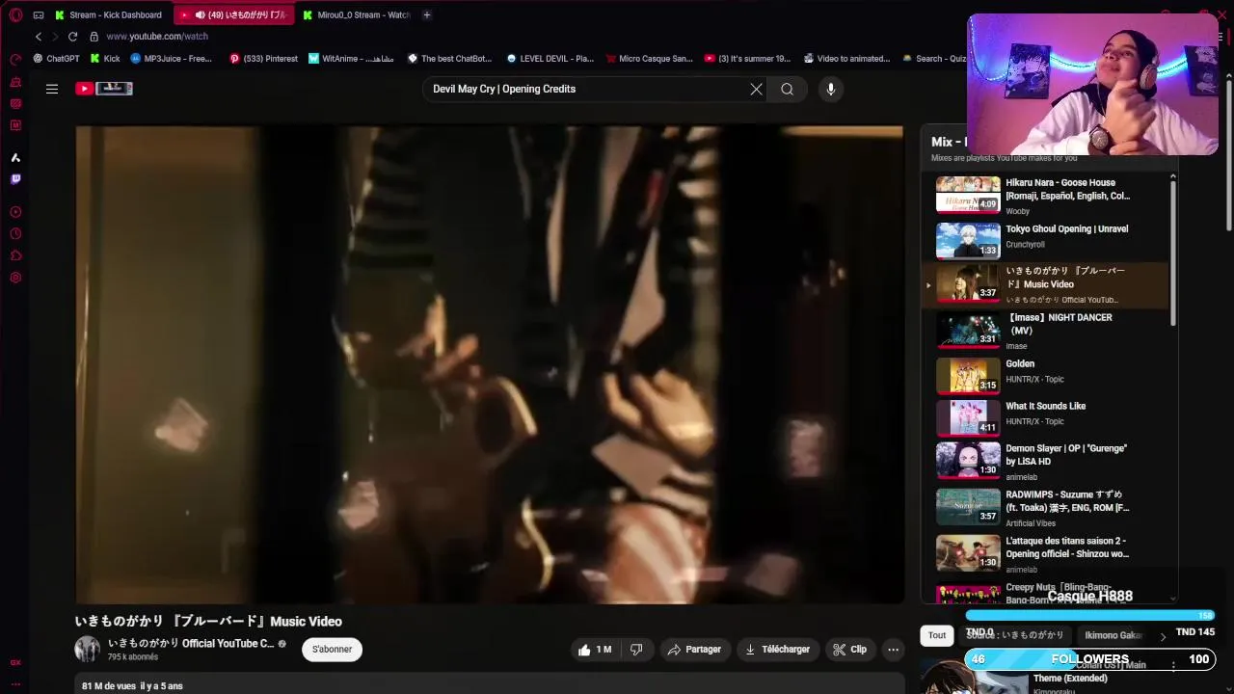Viewport: 1234px width, 694px height.
Task: Open the LEVEL DEVIL bookmark
Action: tap(550, 58)
